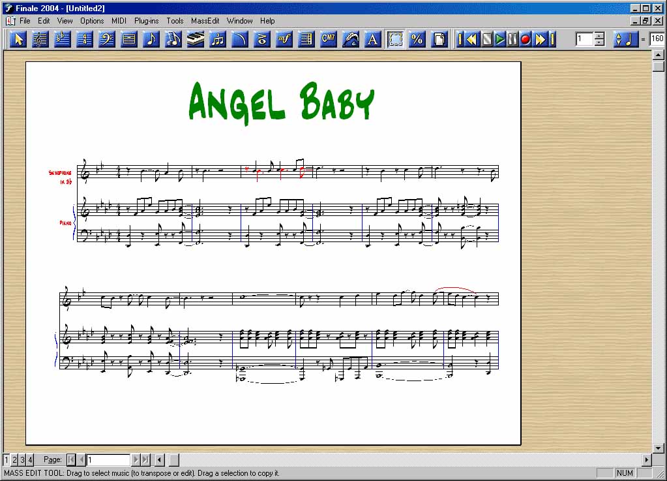Image resolution: width=667 pixels, height=481 pixels.
Task: Select the Simple Entry note tool
Action: [x=151, y=39]
